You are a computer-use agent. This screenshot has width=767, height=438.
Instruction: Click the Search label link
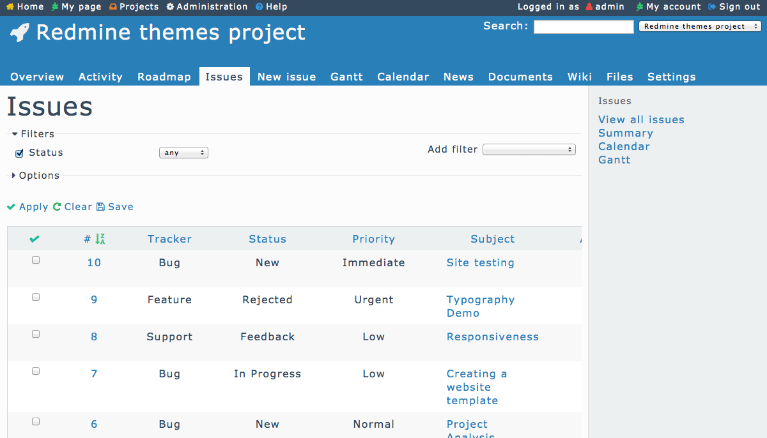[506, 26]
